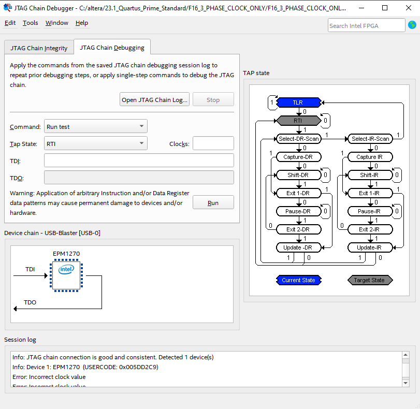Click the globe icon beside search box
Screen dimensions: 420x409
click(412, 25)
